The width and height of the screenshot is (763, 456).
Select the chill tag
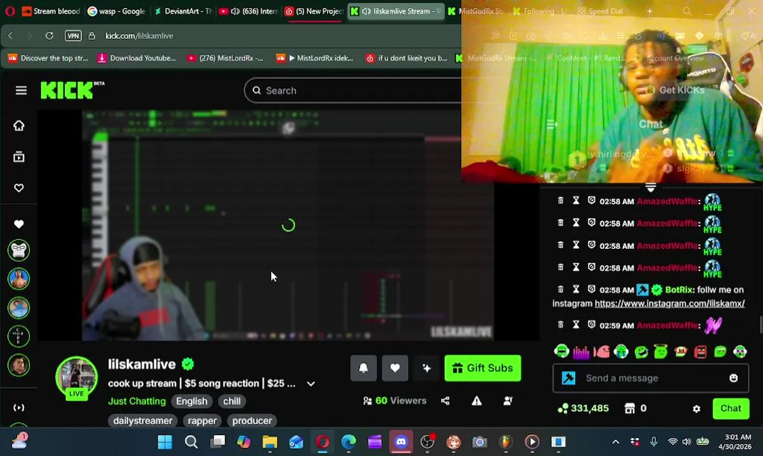tap(232, 401)
